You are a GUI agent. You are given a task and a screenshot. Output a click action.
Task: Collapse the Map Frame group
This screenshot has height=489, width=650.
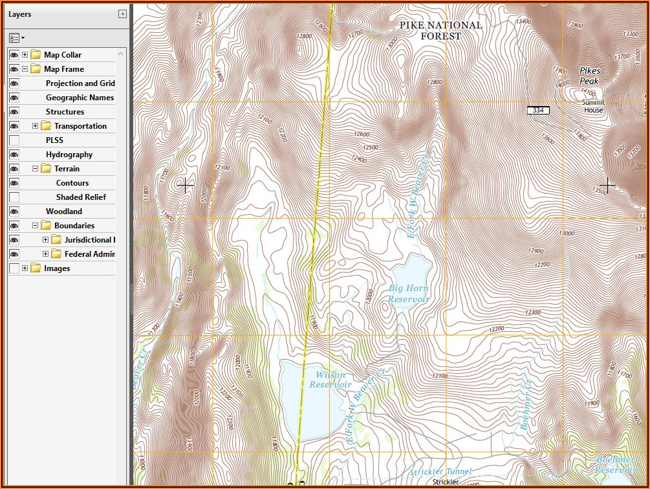pyautogui.click(x=25, y=69)
